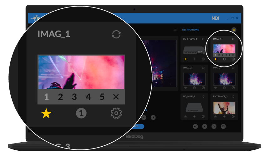Refresh IMAG_1 in the enlarged callout
The height and width of the screenshot is (156, 269).
(x=116, y=34)
